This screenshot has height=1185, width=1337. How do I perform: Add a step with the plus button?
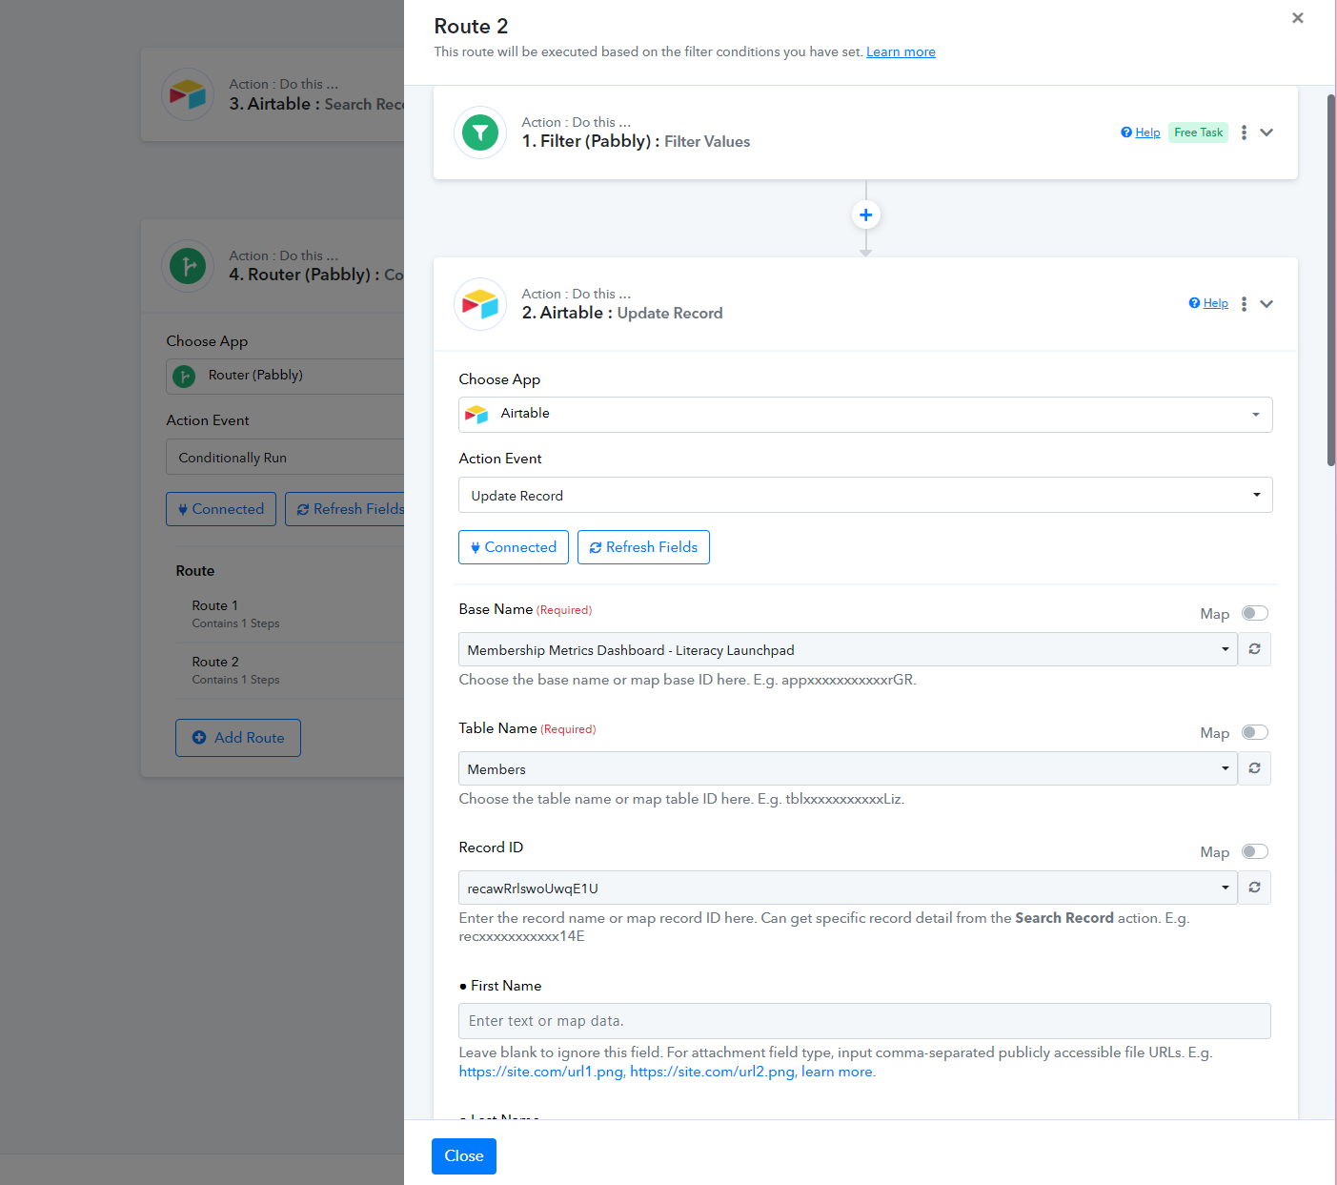click(865, 215)
